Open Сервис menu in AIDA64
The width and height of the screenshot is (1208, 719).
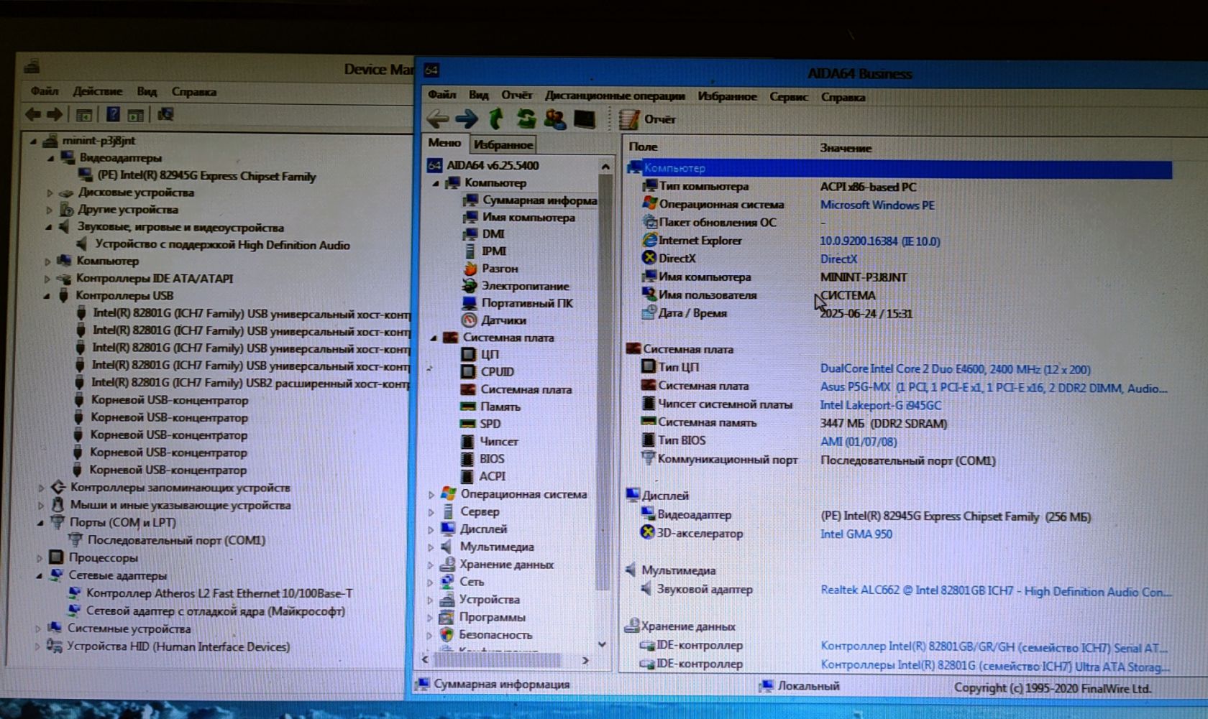[x=789, y=97]
